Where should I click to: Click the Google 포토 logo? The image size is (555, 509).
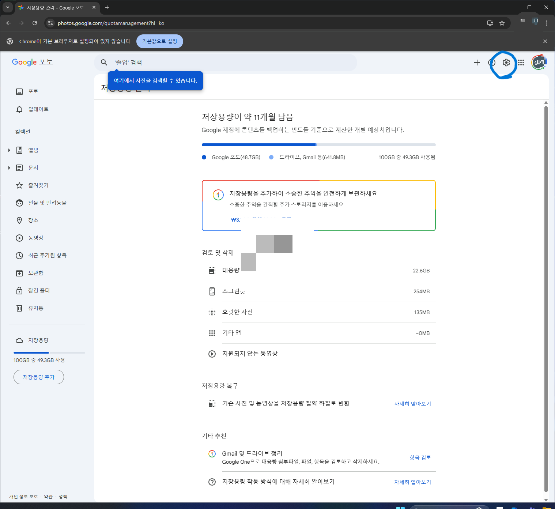[x=33, y=62]
